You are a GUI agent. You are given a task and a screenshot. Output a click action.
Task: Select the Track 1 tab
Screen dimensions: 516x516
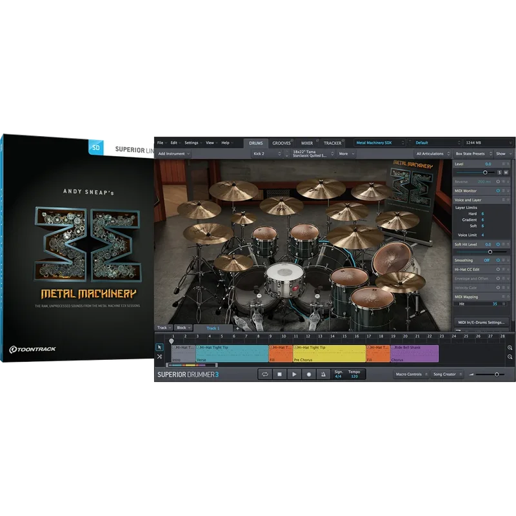[x=213, y=328]
